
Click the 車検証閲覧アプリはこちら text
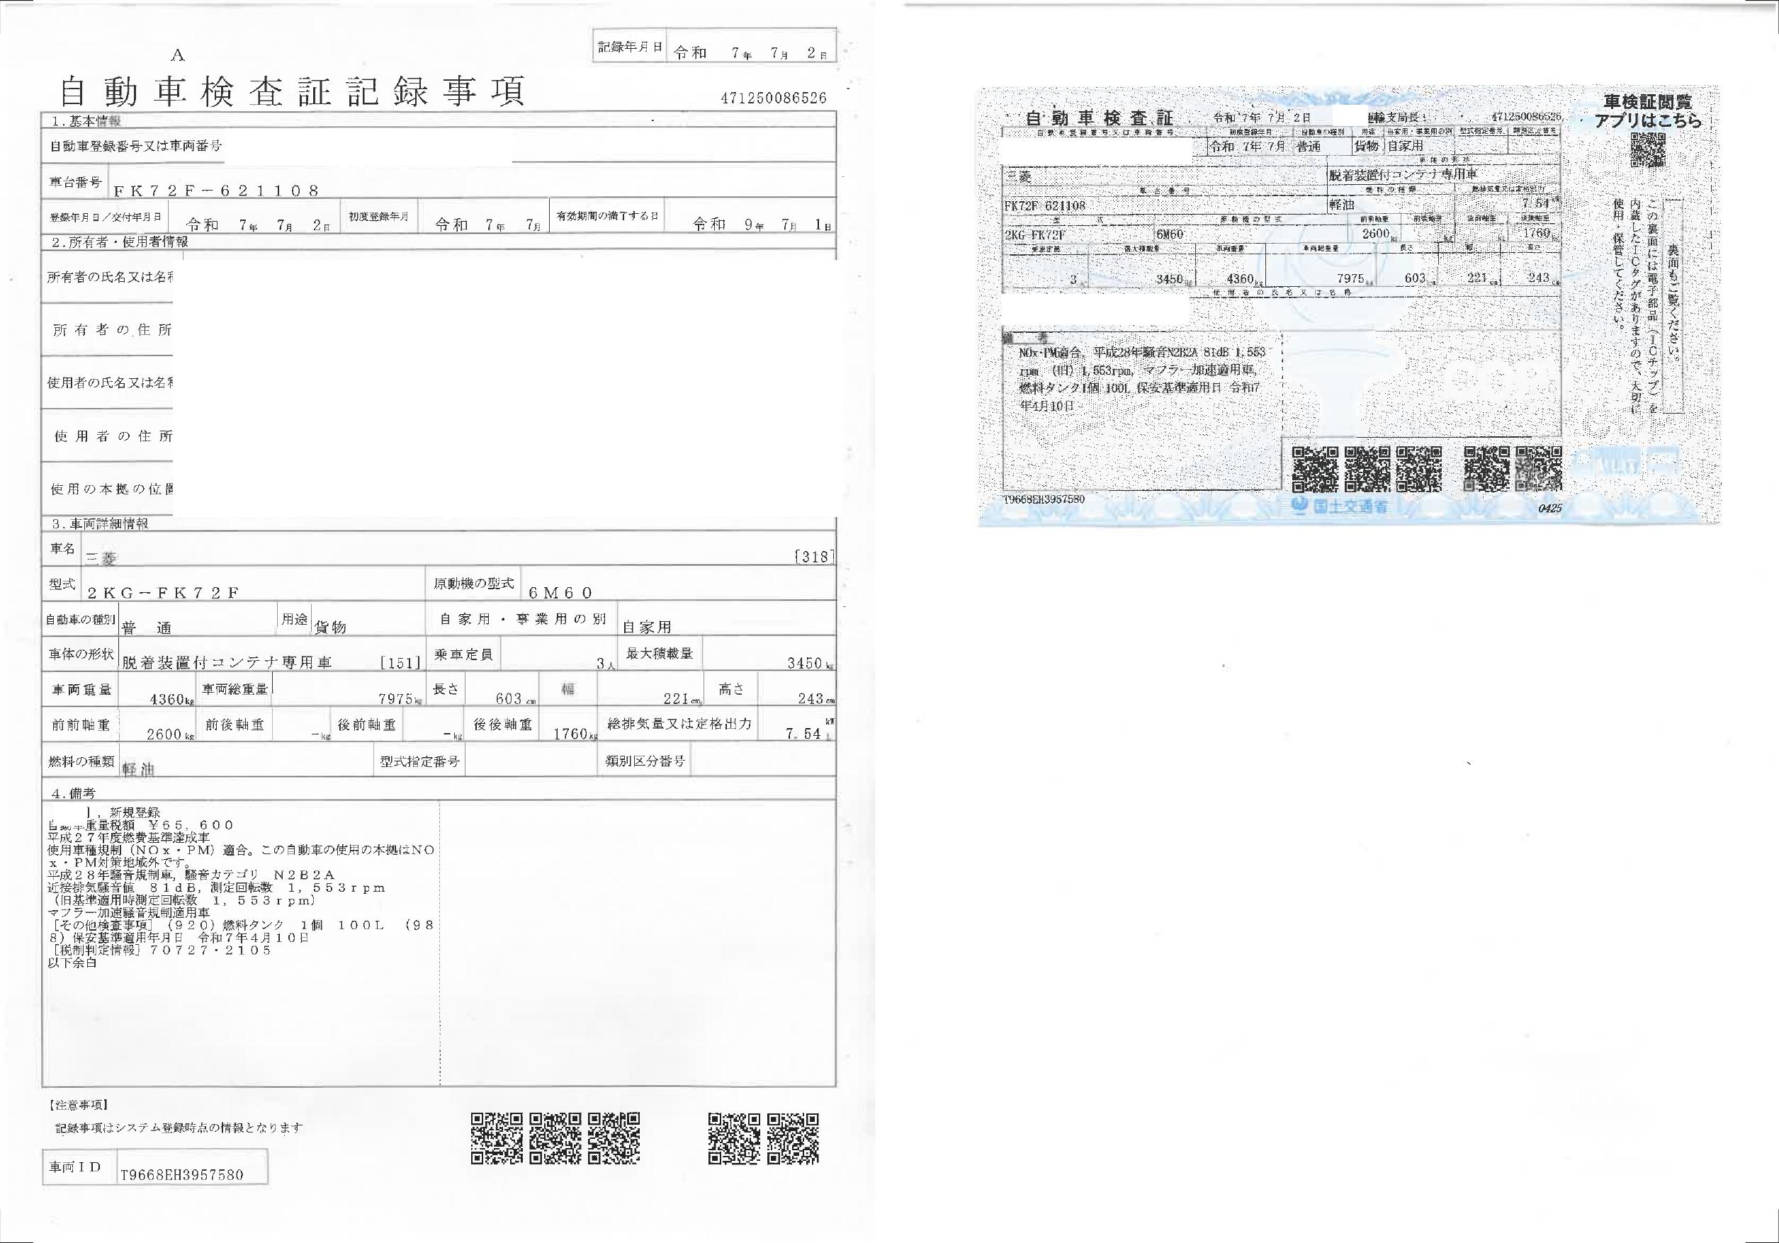[1648, 111]
